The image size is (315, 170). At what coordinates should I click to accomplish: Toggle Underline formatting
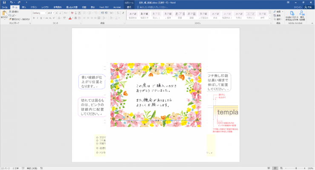click(x=41, y=19)
